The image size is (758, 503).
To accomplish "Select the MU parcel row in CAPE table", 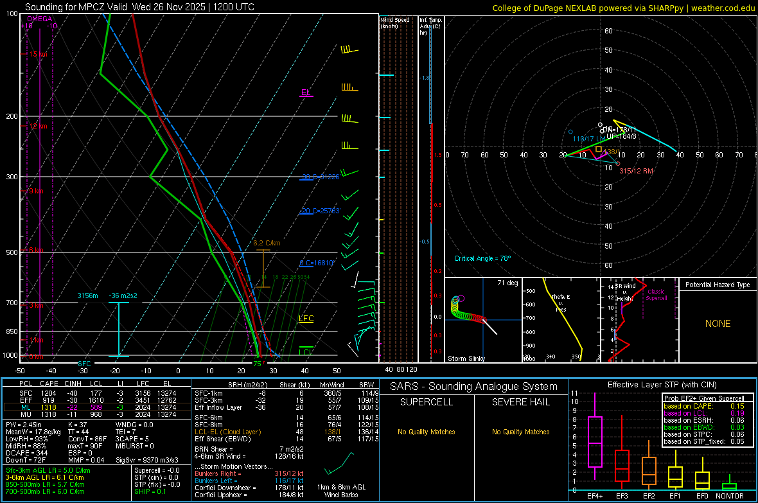I will (x=96, y=414).
